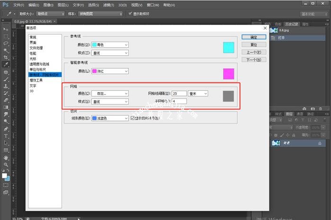Click the magenta smart guides color swatch
Viewport: 331px width, 220px height.
click(x=229, y=73)
